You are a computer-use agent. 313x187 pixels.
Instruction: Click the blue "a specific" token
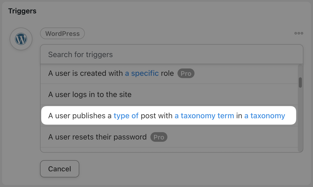(142, 73)
